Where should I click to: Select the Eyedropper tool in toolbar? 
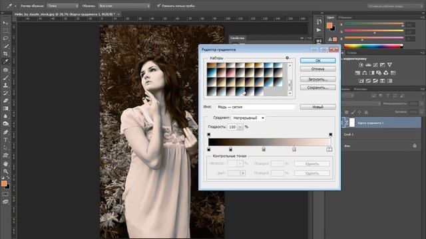(5, 62)
